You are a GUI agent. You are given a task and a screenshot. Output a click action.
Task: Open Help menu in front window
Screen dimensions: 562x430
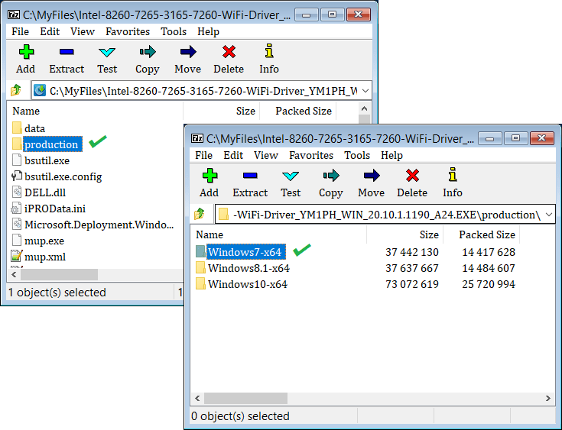(391, 155)
